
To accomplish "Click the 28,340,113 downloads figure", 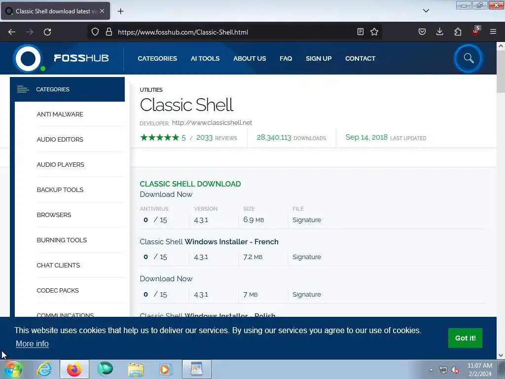I will click(x=274, y=137).
